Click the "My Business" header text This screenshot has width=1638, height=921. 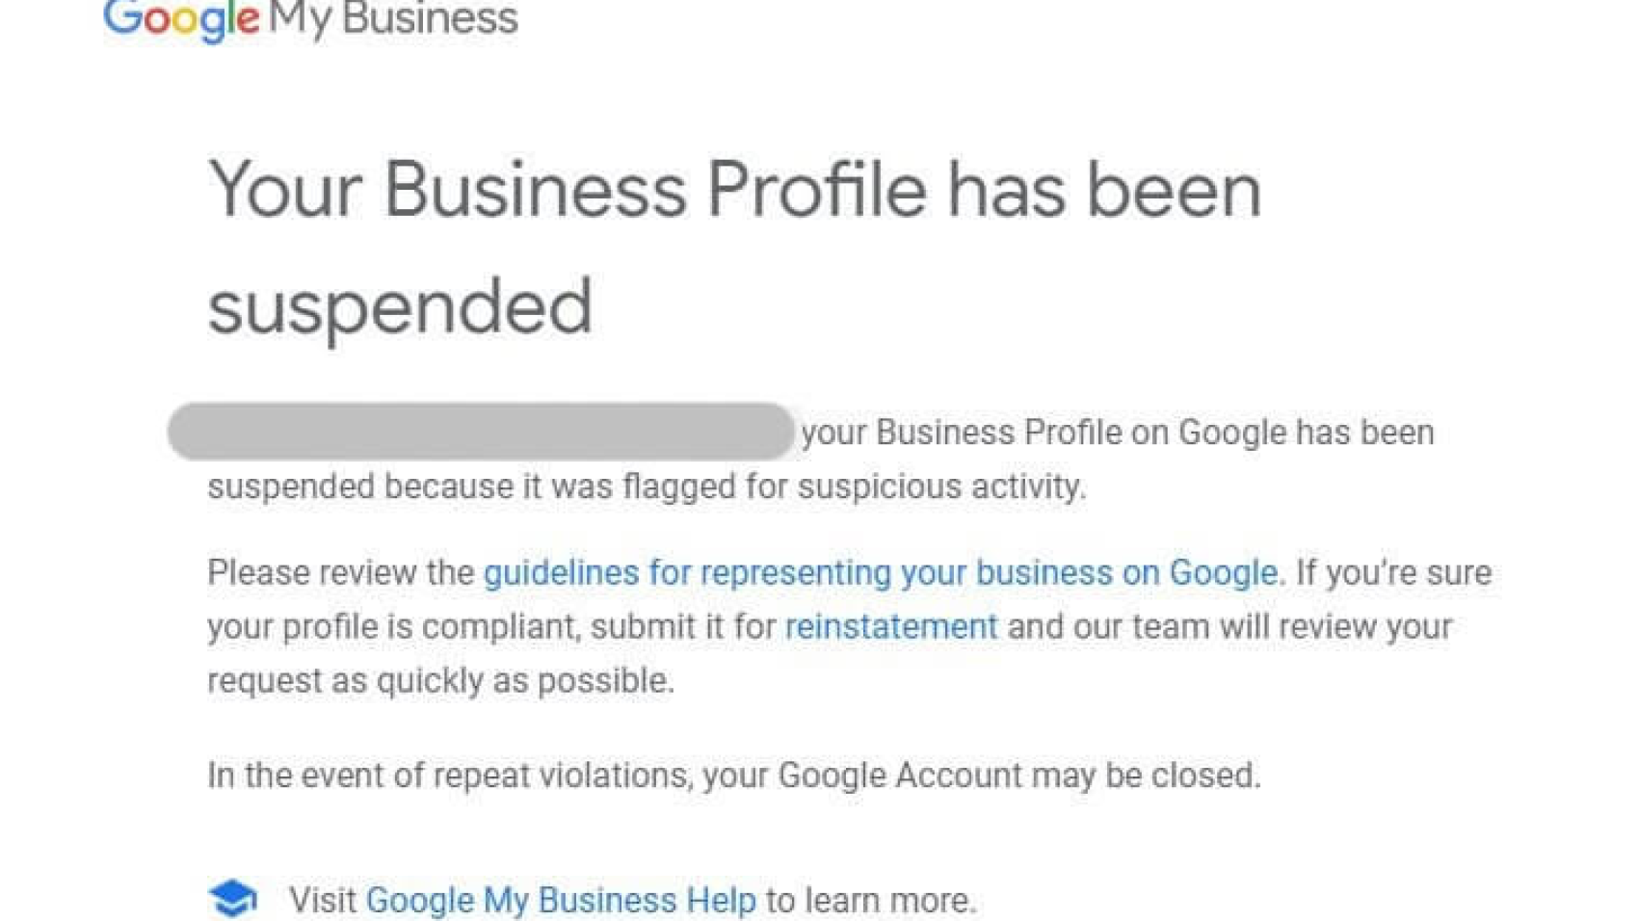tap(393, 19)
